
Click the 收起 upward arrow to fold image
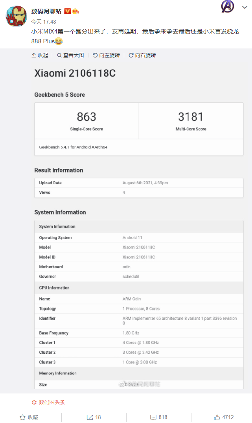[33, 56]
